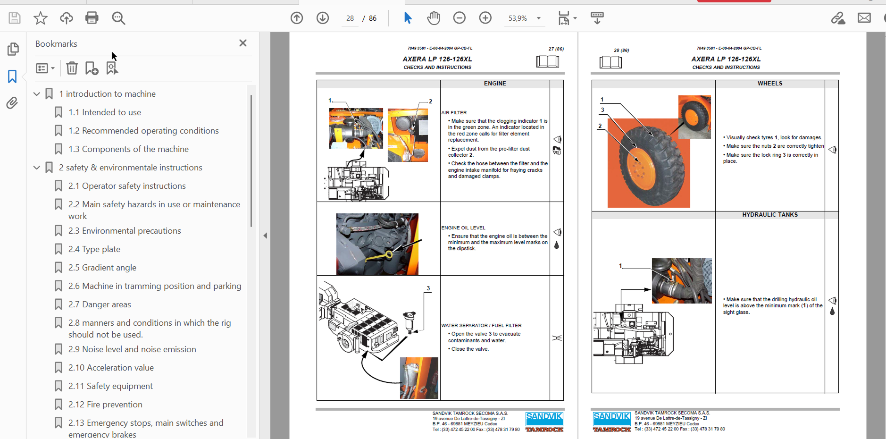This screenshot has height=439, width=886.
Task: Toggle the Page Thumbnails panel
Action: point(13,49)
